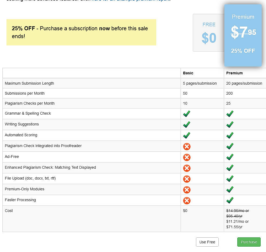Click Basic's Grammar & Spelling Check checkmark
Image resolution: width=266 pixels, height=252 pixels.
tap(187, 114)
